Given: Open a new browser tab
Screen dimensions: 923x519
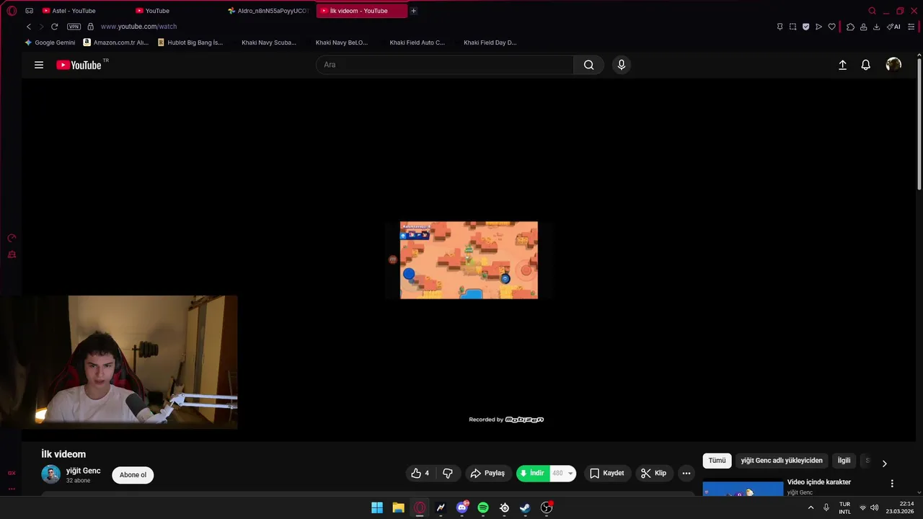Looking at the screenshot, I should pos(413,11).
